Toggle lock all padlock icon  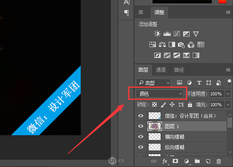coord(190,105)
